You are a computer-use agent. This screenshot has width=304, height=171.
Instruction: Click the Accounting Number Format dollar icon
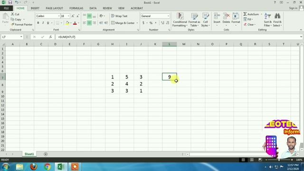[x=143, y=23]
